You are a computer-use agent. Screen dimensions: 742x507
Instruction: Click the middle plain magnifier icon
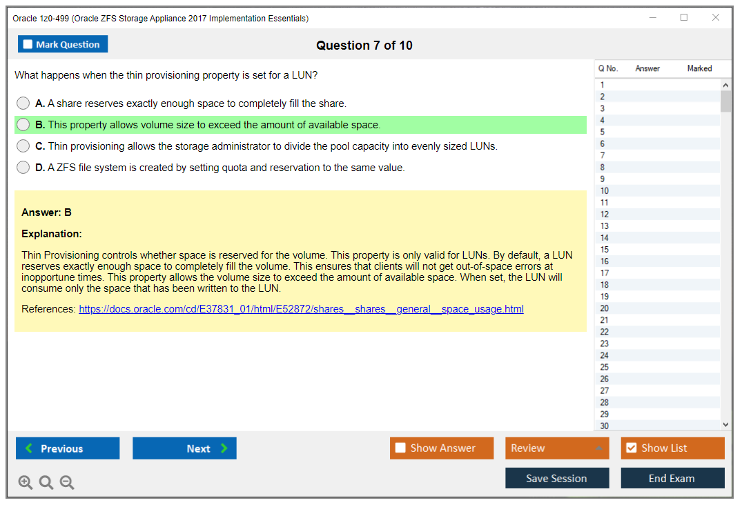(x=46, y=482)
